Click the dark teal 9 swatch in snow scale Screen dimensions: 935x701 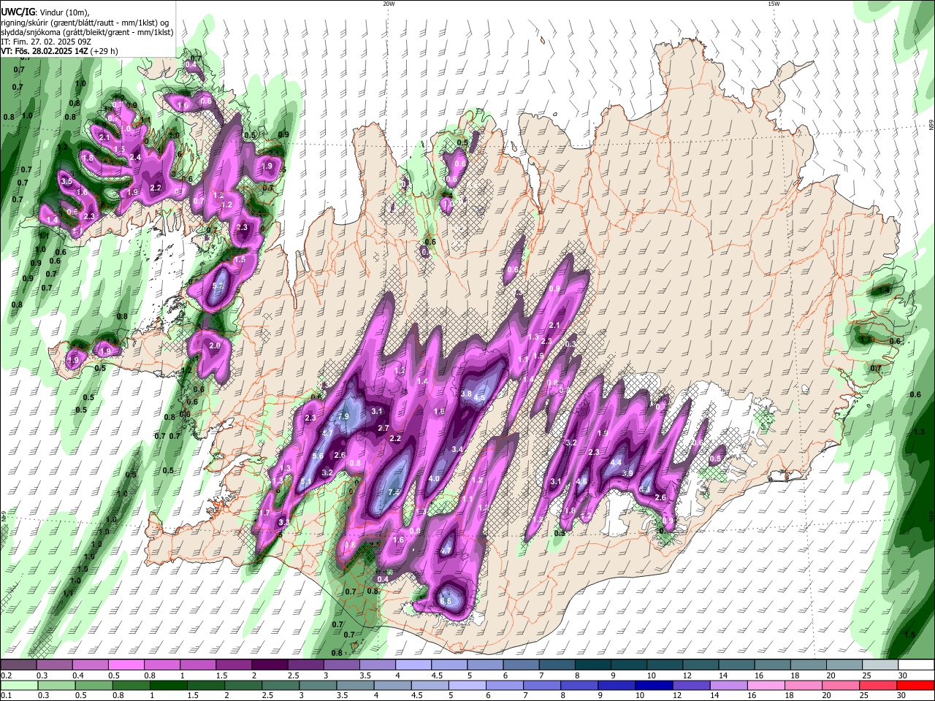click(x=628, y=665)
